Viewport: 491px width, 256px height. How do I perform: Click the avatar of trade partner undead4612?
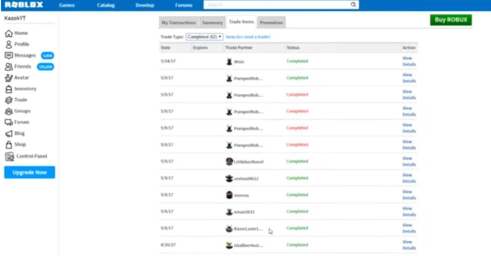229,178
